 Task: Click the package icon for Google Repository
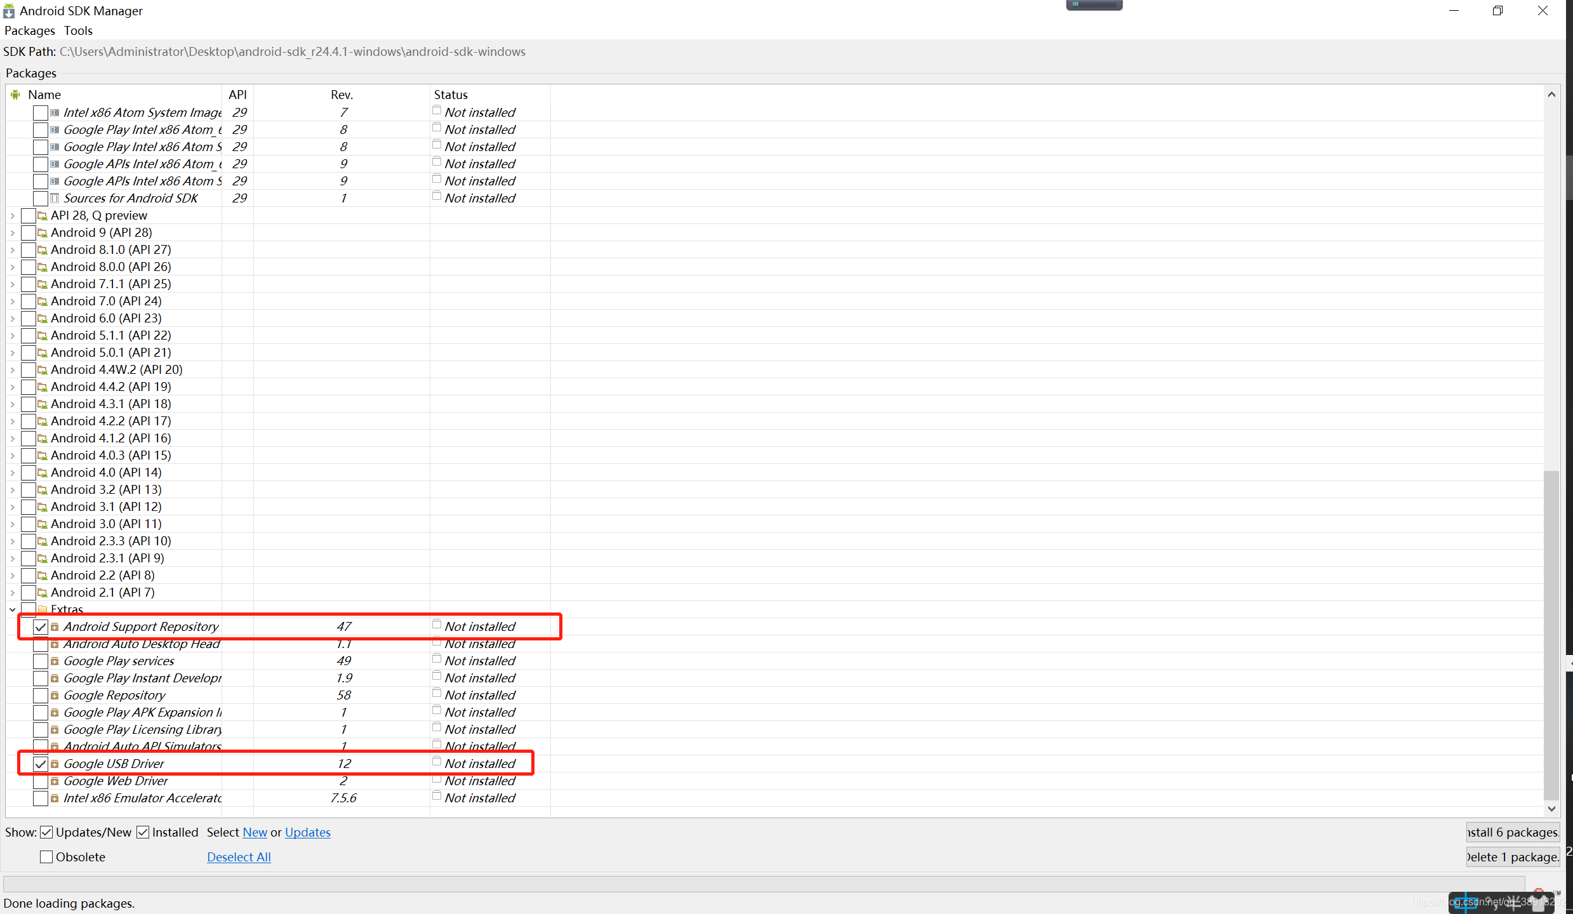pyautogui.click(x=55, y=696)
